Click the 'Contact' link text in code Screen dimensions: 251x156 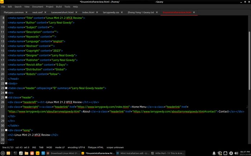click(x=224, y=111)
